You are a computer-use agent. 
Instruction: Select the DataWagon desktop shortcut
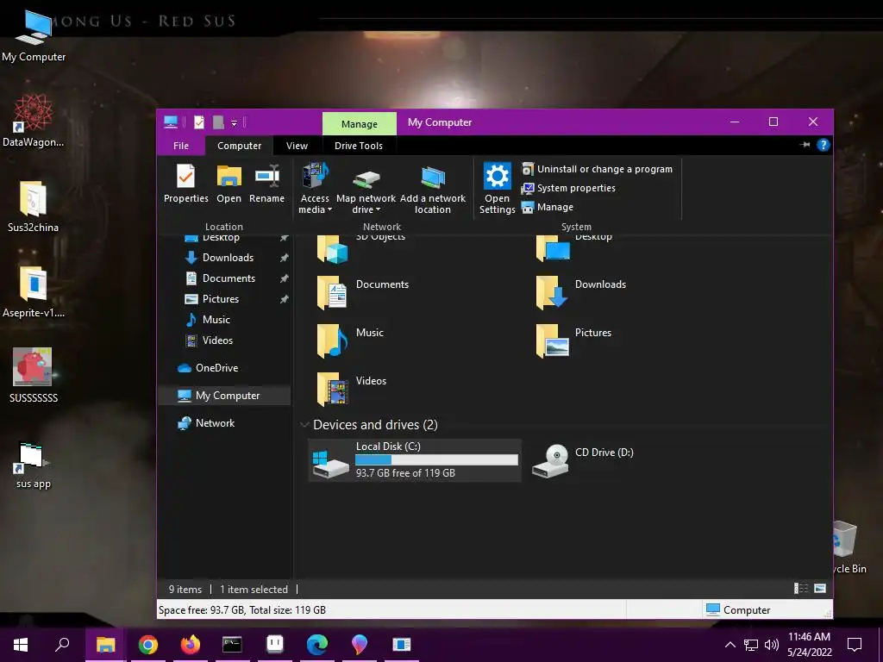[34, 121]
